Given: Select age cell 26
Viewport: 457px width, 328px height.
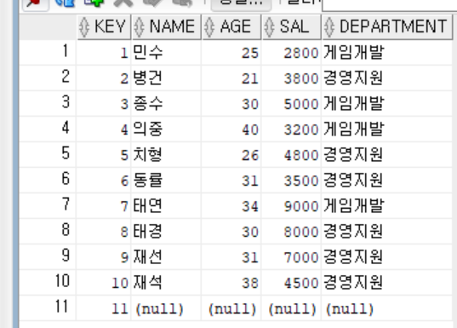Looking at the screenshot, I should tap(231, 155).
